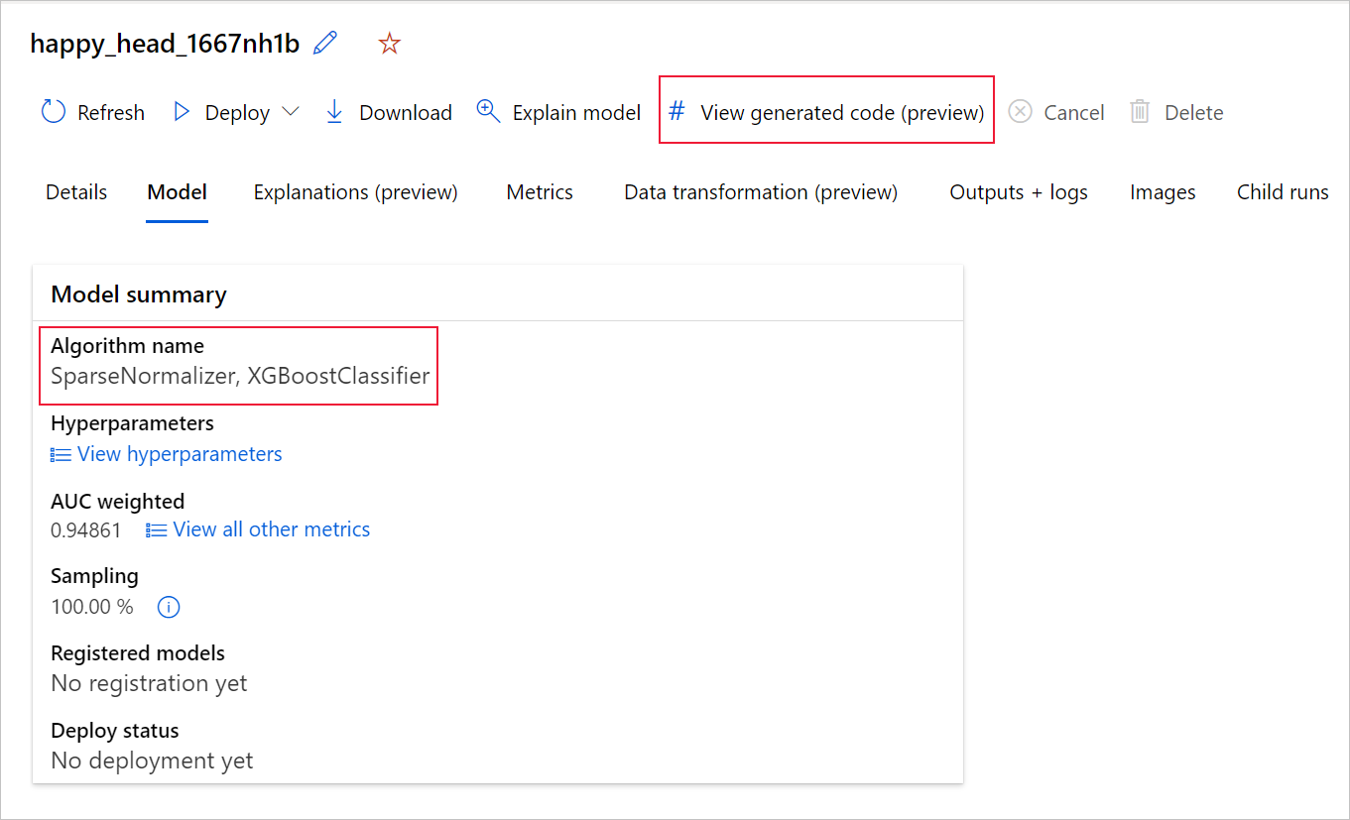Open View all other metrics
The image size is (1350, 820).
tap(270, 529)
